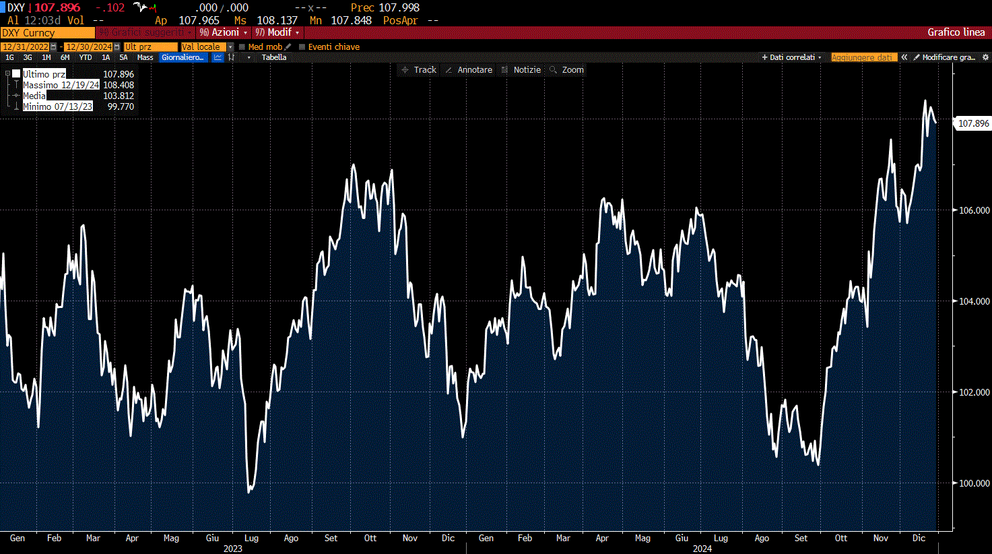Click the pencil icon beside Med mob
Screen dimensions: 992x554
288,47
